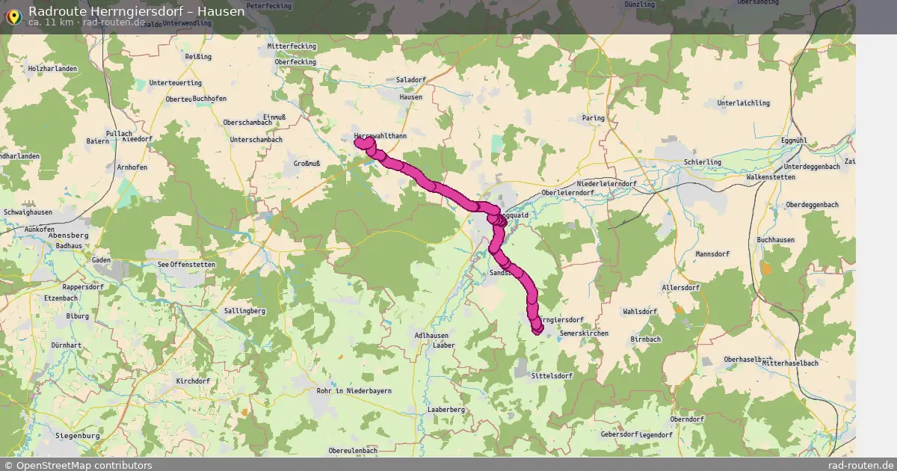Click the Buchhausen map label
897x471 pixels.
tap(777, 239)
